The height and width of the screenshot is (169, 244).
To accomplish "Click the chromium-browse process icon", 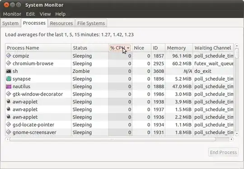I will click(x=9, y=63).
